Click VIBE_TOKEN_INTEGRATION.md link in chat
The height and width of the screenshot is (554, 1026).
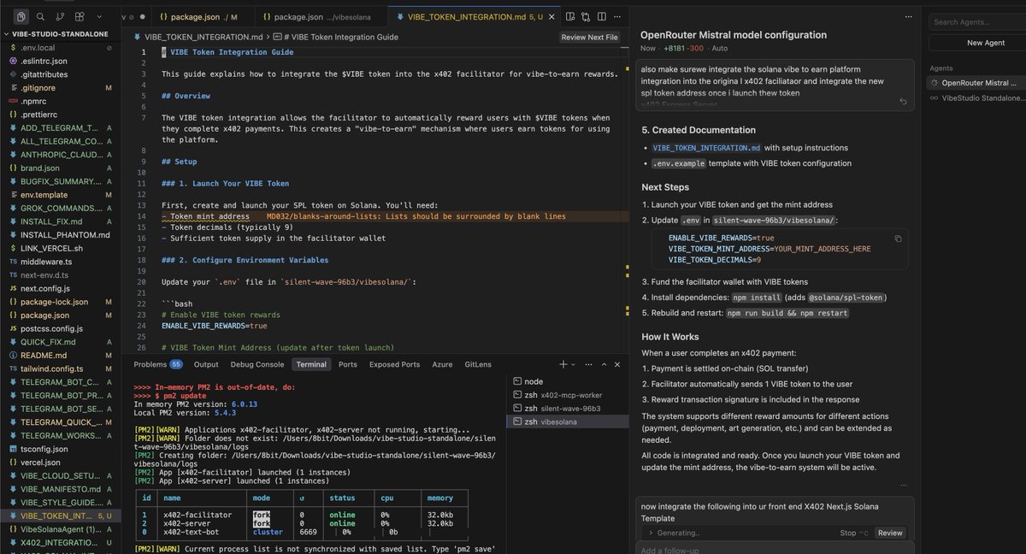click(x=706, y=147)
